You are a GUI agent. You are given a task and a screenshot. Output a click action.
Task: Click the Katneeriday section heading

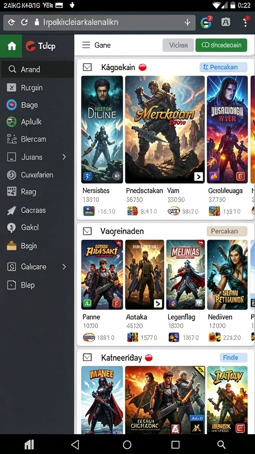(121, 358)
